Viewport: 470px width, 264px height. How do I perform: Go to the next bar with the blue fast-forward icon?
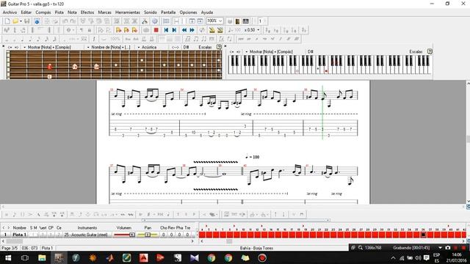tap(192, 30)
